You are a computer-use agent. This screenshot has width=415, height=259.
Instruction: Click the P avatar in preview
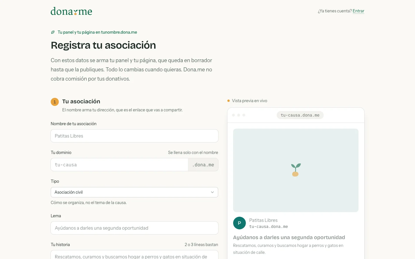(239, 223)
